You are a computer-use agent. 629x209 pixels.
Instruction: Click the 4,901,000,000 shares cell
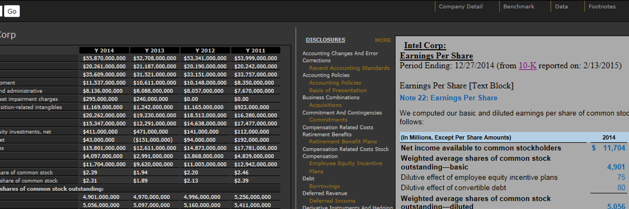[x=101, y=197]
